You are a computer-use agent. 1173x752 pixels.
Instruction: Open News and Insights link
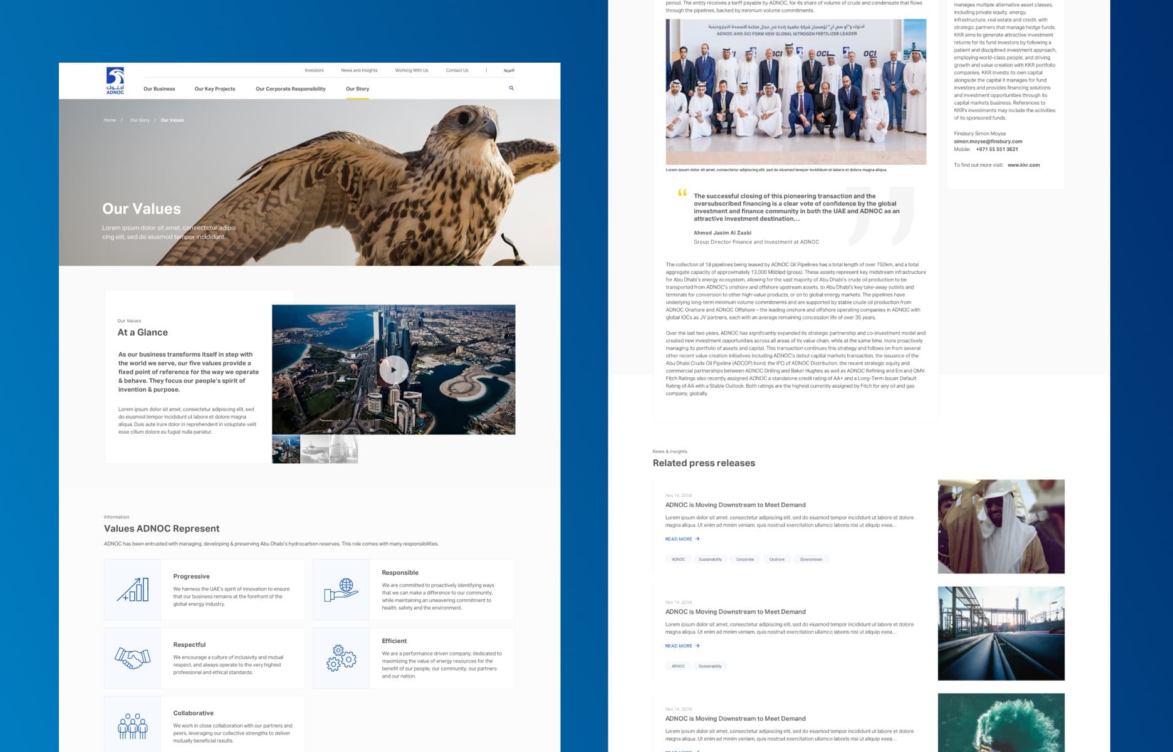tap(359, 70)
